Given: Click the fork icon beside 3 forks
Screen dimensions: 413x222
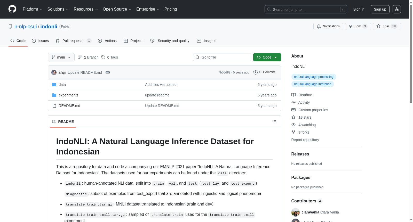Looking at the screenshot, I should coord(293,132).
